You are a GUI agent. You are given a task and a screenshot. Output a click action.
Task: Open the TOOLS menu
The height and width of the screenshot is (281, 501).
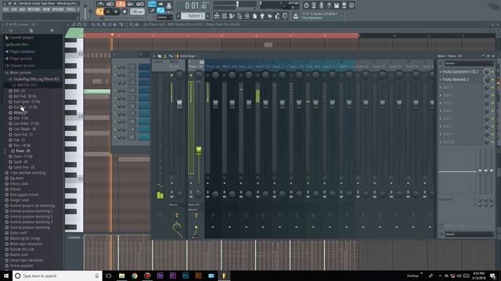[x=70, y=10]
